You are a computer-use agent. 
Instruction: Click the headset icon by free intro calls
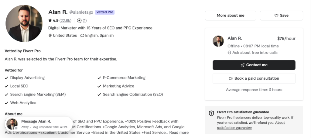pos(229,53)
